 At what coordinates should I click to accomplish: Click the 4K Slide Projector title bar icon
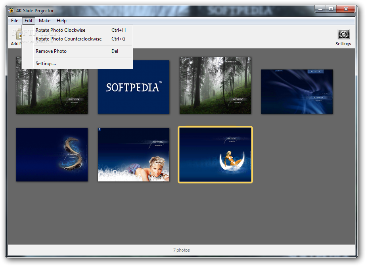(11, 10)
